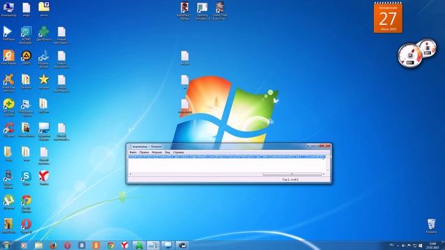This screenshot has height=250, width=445.
Task: Open the Opera desktop shortcut
Action: 26,226
